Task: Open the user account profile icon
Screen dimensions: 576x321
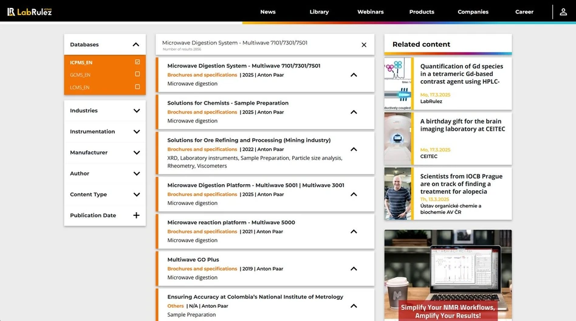Action: (563, 12)
